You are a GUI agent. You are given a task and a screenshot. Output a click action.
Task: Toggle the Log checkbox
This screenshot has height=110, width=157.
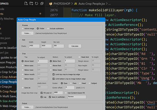(x=41, y=97)
